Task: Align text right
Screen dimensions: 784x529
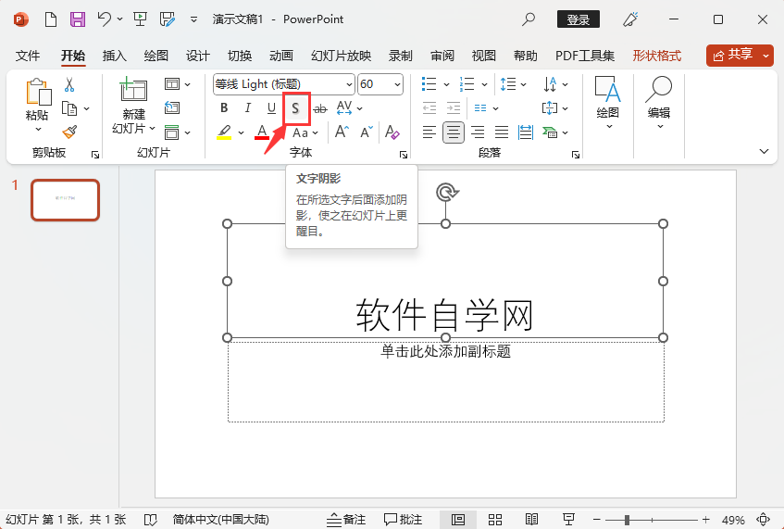Action: 478,132
